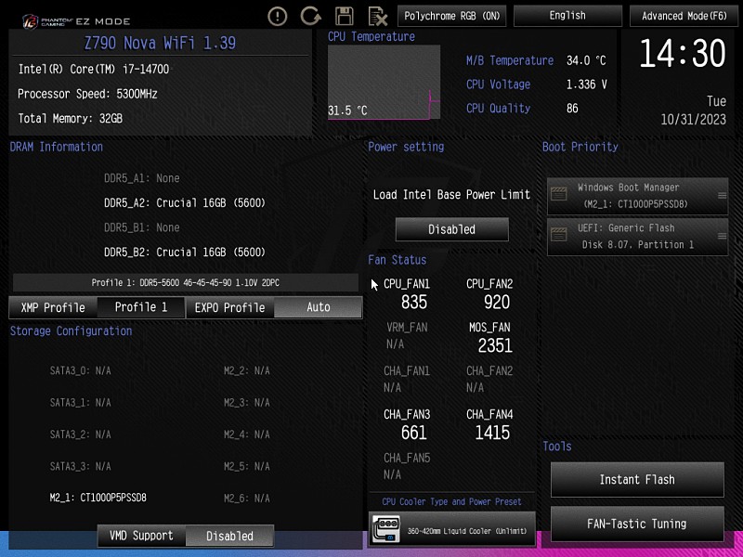Click drag handle on UEFI Generic Flash entry
The height and width of the screenshot is (557, 743).
point(722,236)
